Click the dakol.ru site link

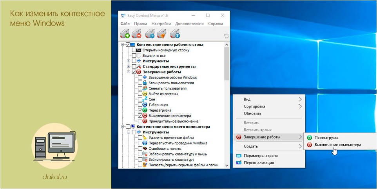point(54,177)
